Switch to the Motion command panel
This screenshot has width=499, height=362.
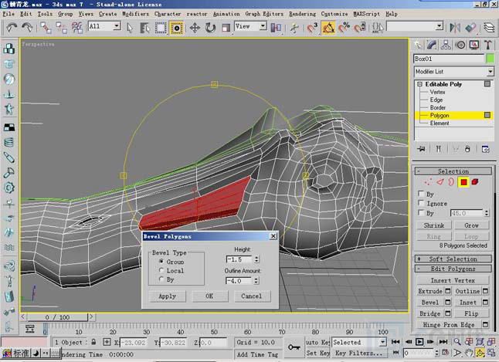(460, 45)
